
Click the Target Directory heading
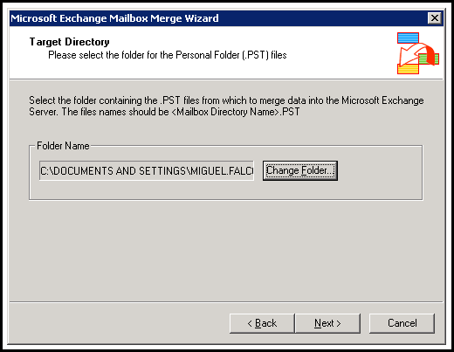69,42
